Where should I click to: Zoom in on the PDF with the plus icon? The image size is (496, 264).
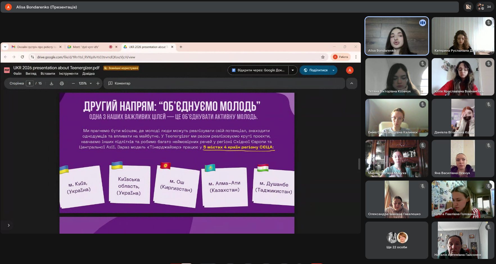pos(98,83)
